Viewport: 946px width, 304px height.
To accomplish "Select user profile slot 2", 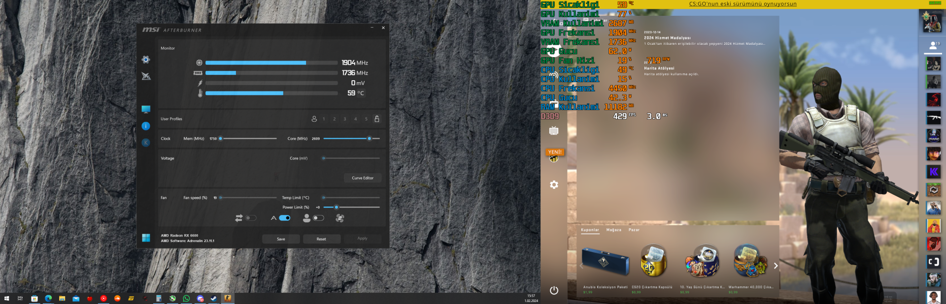I will tap(334, 119).
